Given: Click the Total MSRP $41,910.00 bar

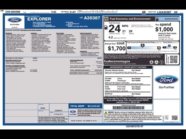Looking at the screenshot, I should pyautogui.click(x=85, y=106).
